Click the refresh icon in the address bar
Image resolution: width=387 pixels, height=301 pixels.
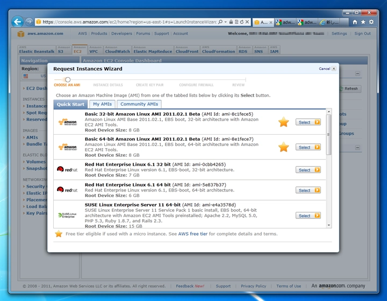[242, 22]
